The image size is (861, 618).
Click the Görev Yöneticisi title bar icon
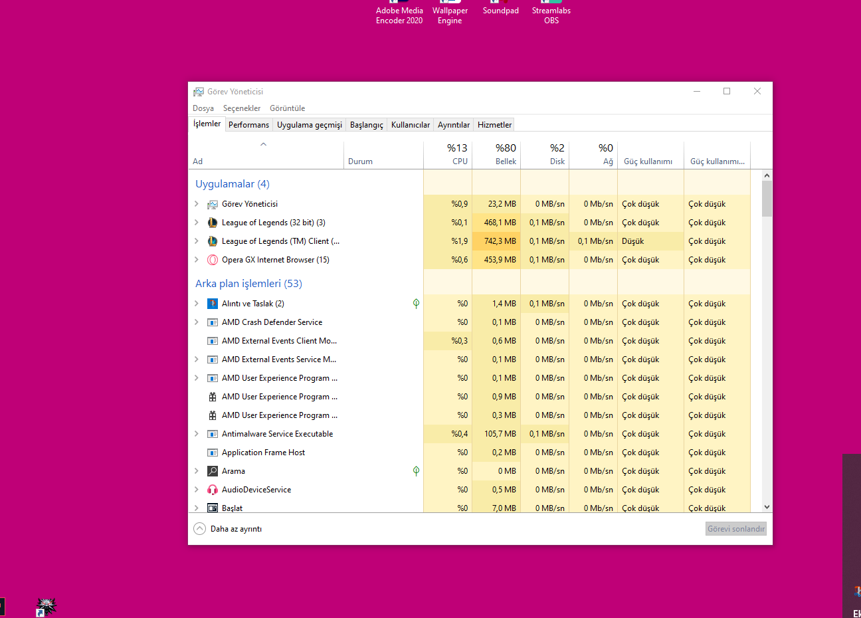pyautogui.click(x=199, y=92)
